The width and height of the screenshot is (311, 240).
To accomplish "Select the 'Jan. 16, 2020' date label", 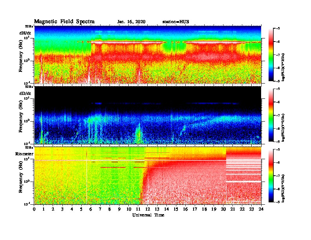I will point(131,22).
